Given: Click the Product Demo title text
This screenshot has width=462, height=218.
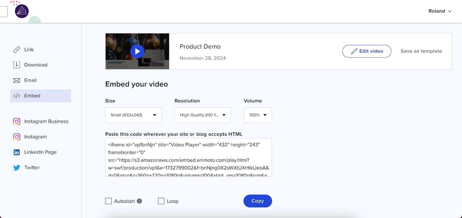Looking at the screenshot, I should point(200,46).
